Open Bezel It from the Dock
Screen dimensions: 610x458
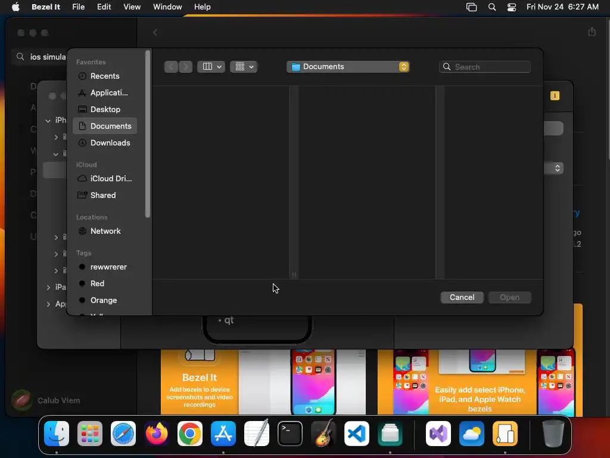click(505, 434)
